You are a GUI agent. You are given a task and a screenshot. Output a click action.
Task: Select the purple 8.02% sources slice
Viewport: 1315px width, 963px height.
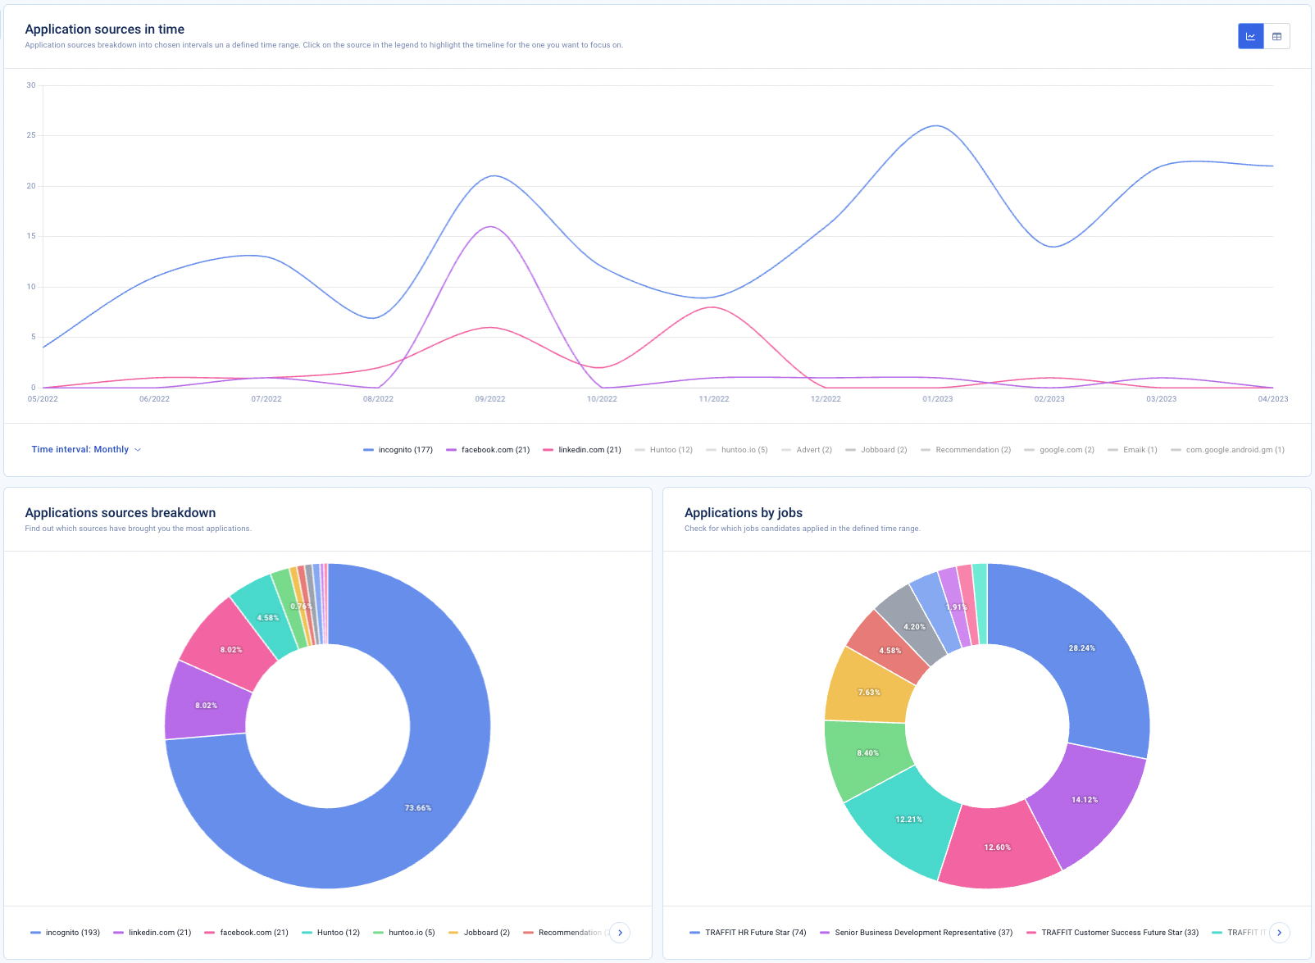[206, 705]
